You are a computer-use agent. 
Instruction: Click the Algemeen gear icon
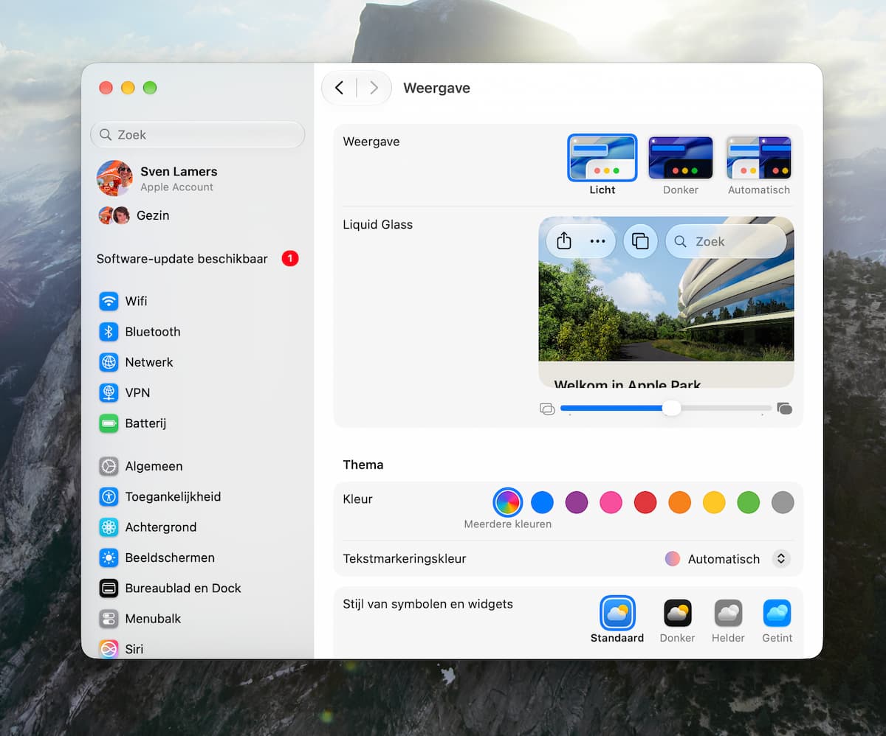(x=109, y=466)
